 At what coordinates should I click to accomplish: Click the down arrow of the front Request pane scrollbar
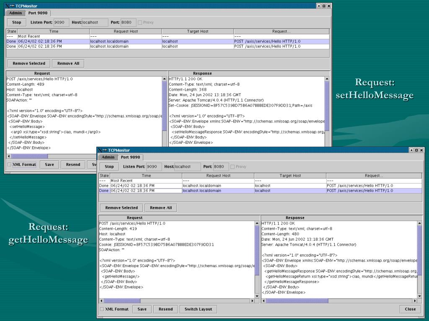click(x=257, y=296)
